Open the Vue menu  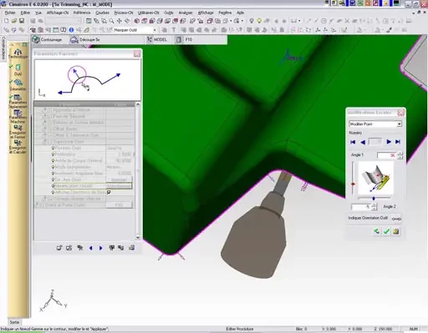click(x=38, y=13)
